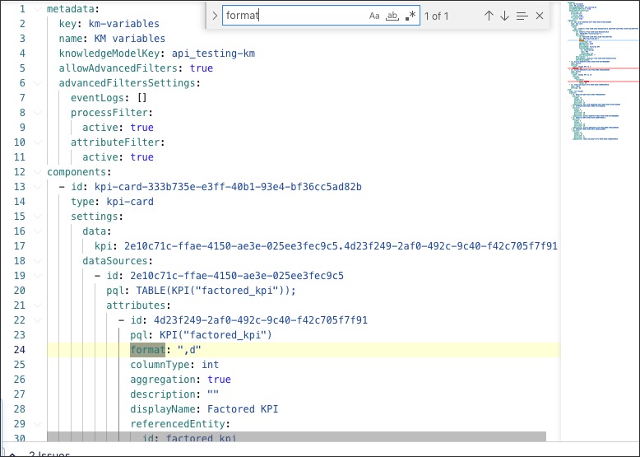This screenshot has height=457, width=640.
Task: Click '1 of 1' match count
Action: (x=436, y=16)
